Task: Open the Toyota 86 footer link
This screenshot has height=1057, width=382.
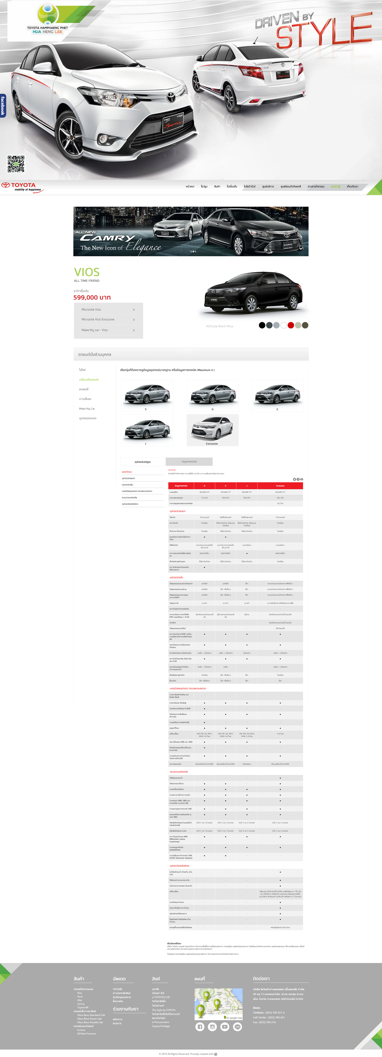Action: pos(82,1007)
